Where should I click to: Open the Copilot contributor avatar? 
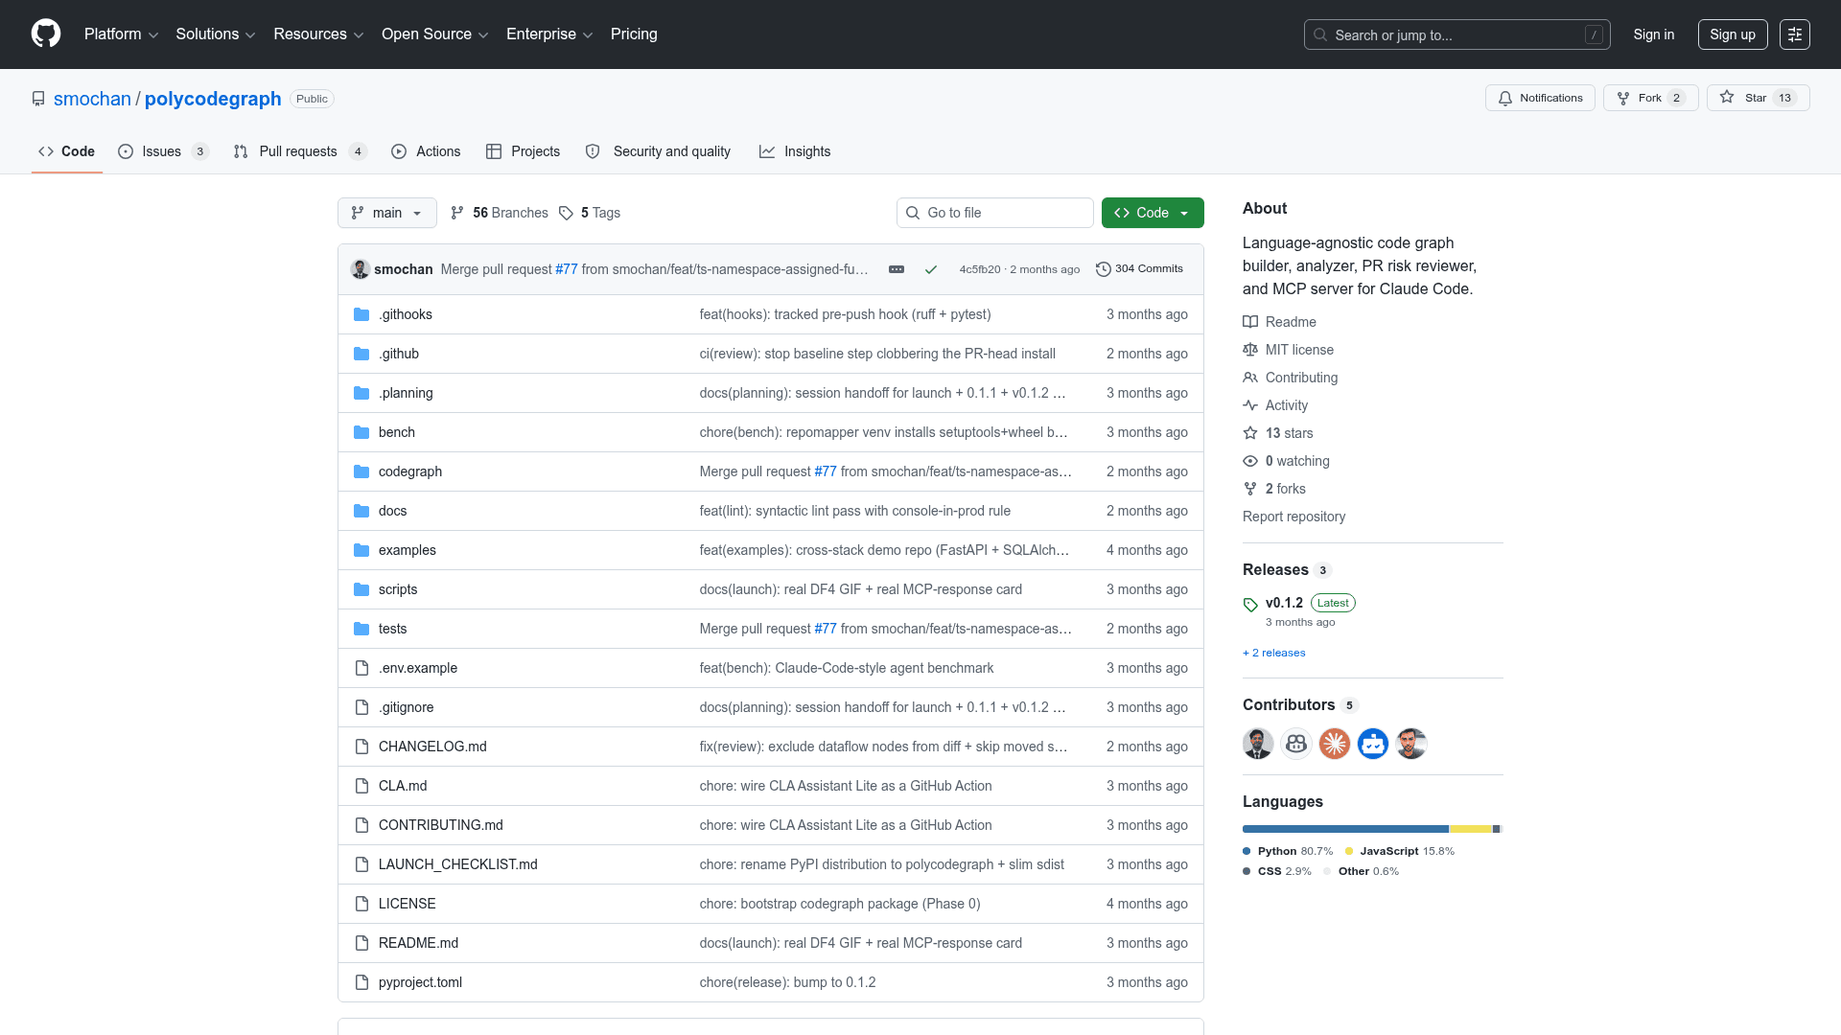point(1296,744)
